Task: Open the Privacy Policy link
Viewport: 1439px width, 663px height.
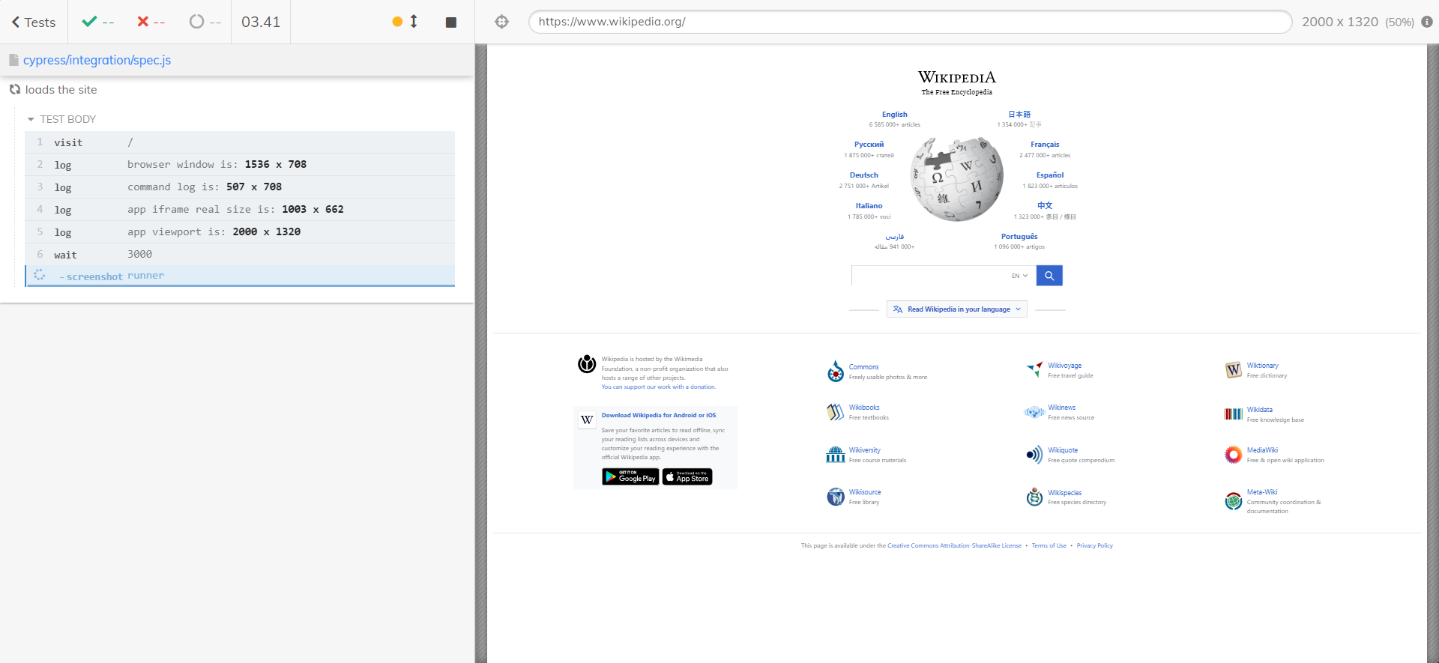Action: coord(1094,546)
